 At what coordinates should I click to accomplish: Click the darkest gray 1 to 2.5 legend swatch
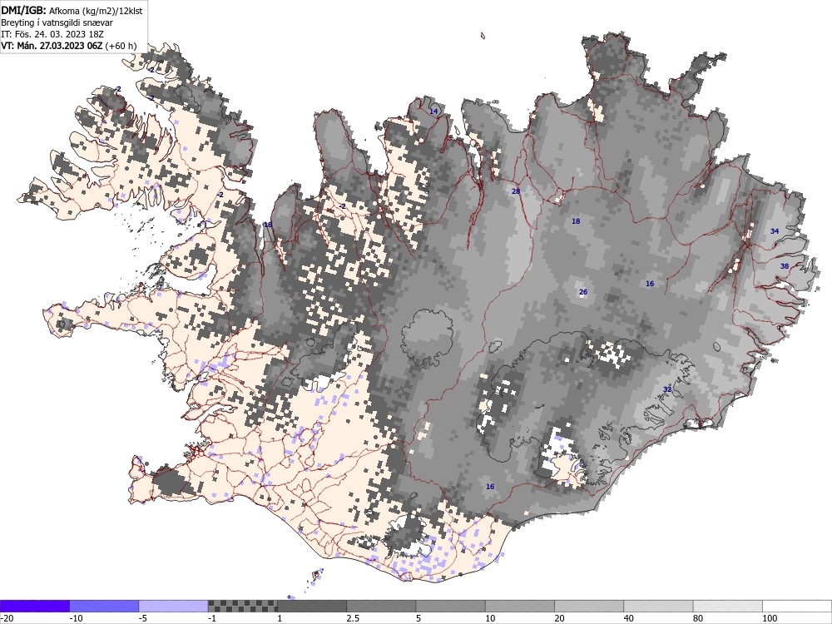pyautogui.click(x=312, y=606)
